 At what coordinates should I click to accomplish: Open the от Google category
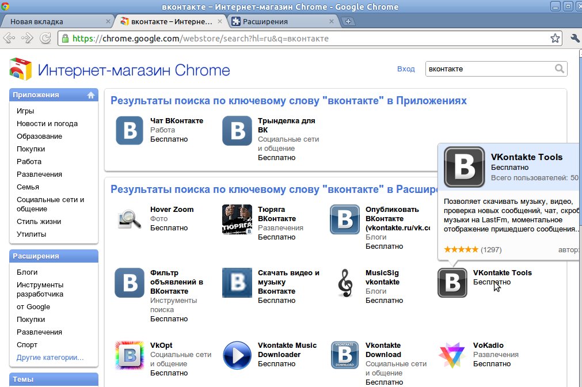pyautogui.click(x=33, y=307)
